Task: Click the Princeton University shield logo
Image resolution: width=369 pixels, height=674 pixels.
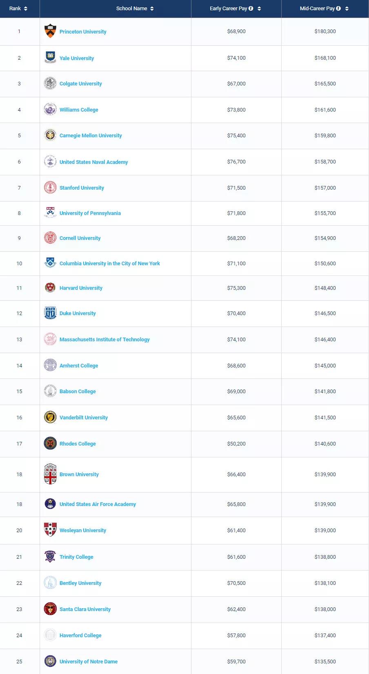Action: coord(50,31)
